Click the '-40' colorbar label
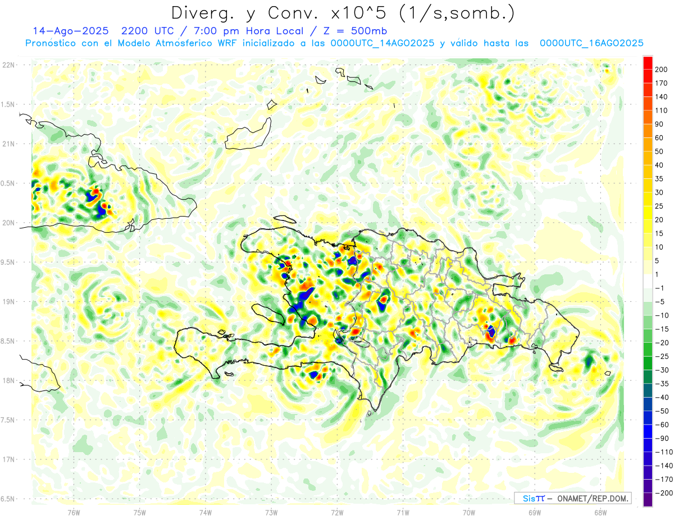Image resolution: width=674 pixels, height=520 pixels. [663, 397]
